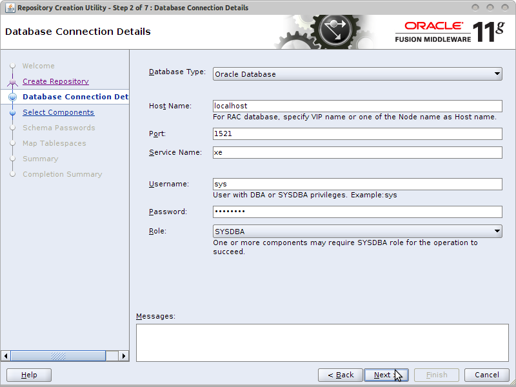The width and height of the screenshot is (516, 387).
Task: Click the Completion Summary step
Action: (x=62, y=174)
